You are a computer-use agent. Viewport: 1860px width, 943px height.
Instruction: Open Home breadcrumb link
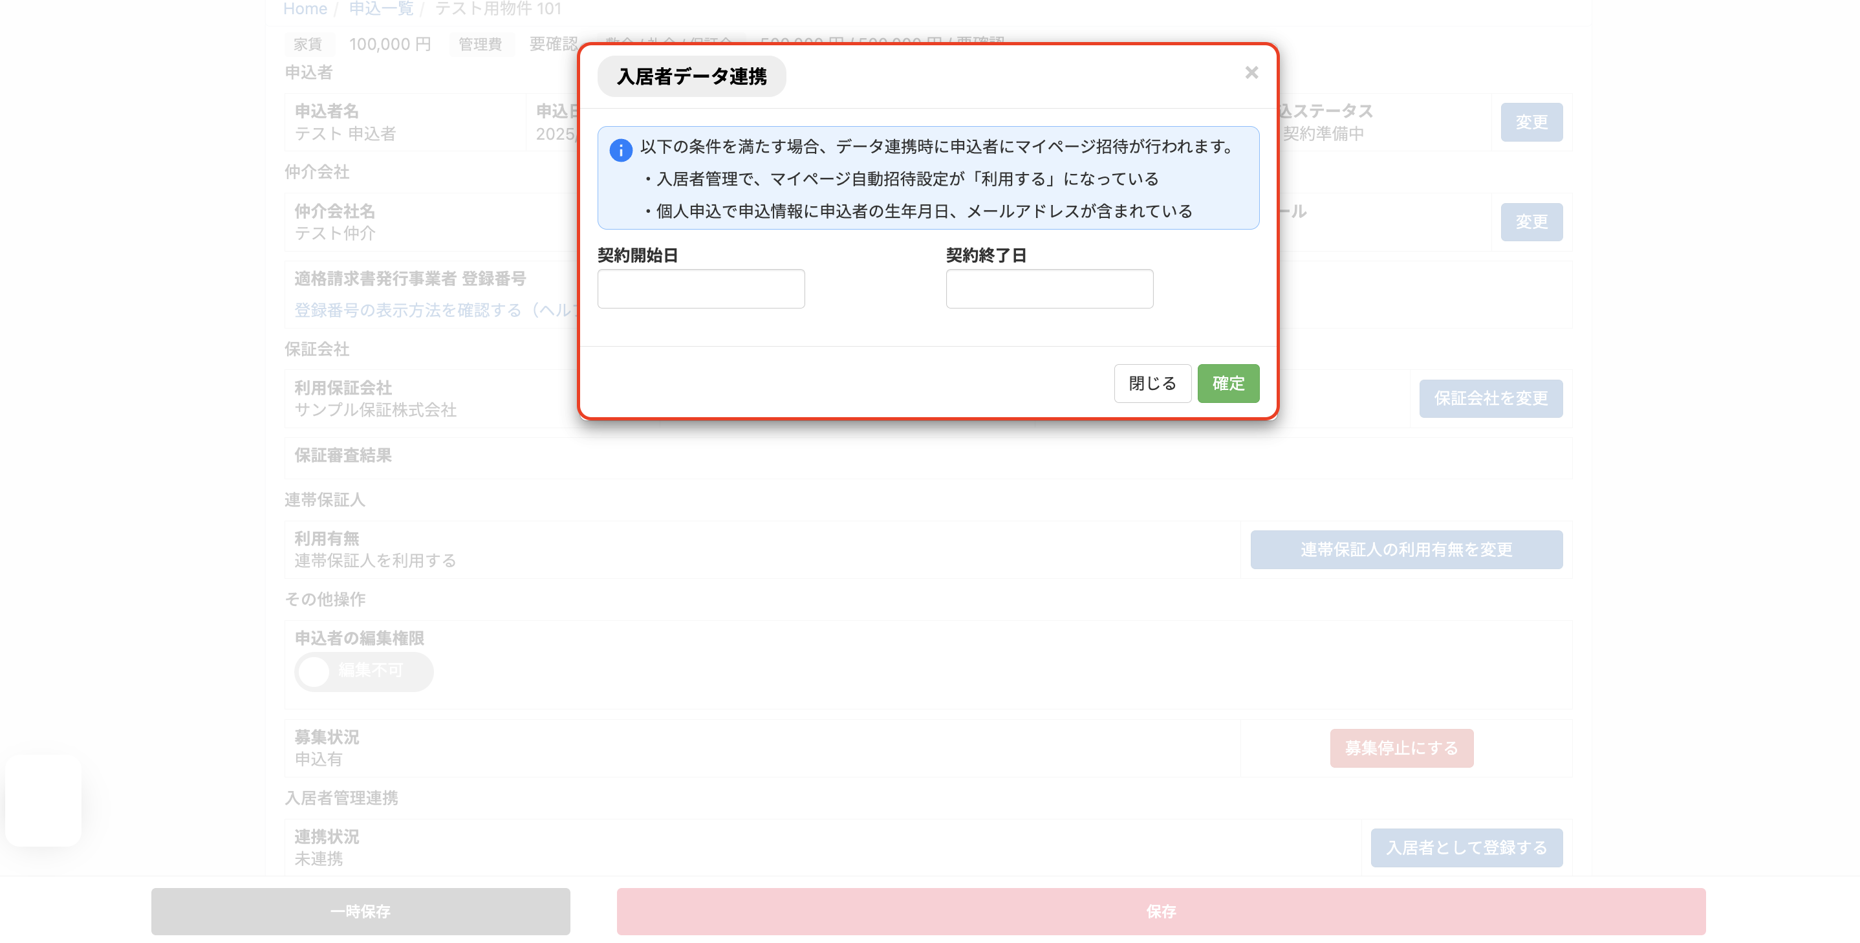(x=305, y=8)
